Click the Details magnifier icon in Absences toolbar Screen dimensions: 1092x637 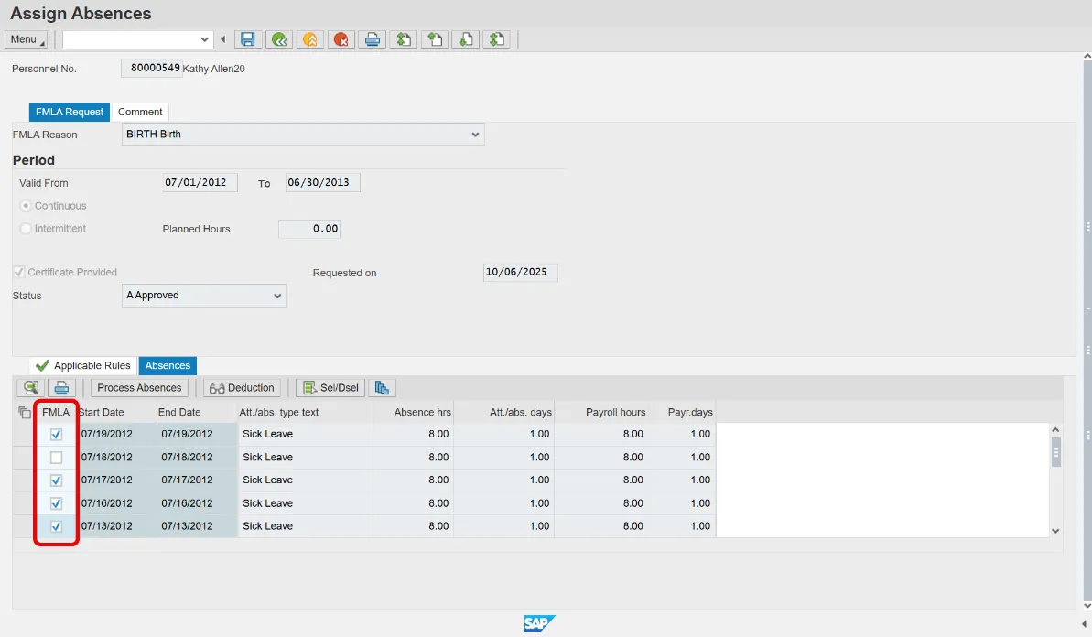pos(31,388)
